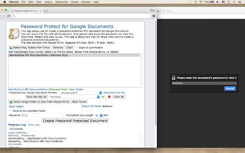
Task: Click the Clear all button
Action: (119, 97)
